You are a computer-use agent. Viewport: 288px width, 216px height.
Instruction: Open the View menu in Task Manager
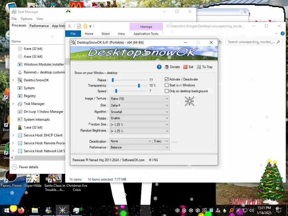click(40, 19)
